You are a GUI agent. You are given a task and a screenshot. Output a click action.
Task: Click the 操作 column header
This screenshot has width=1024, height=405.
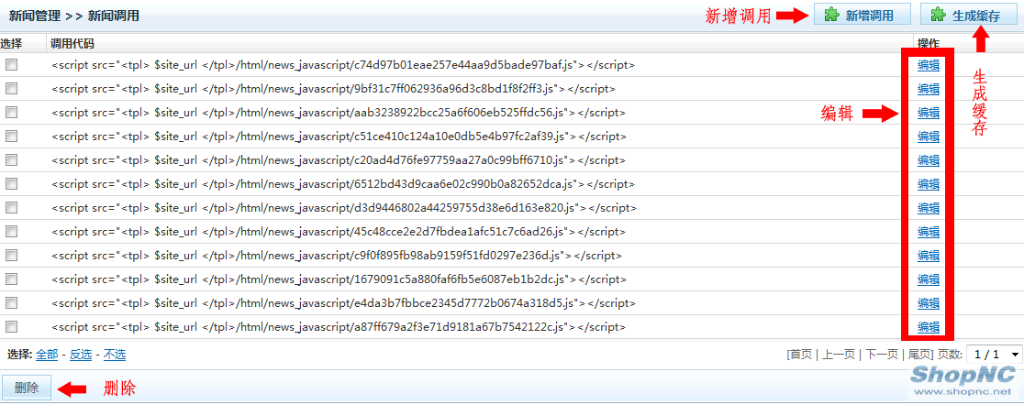click(928, 44)
